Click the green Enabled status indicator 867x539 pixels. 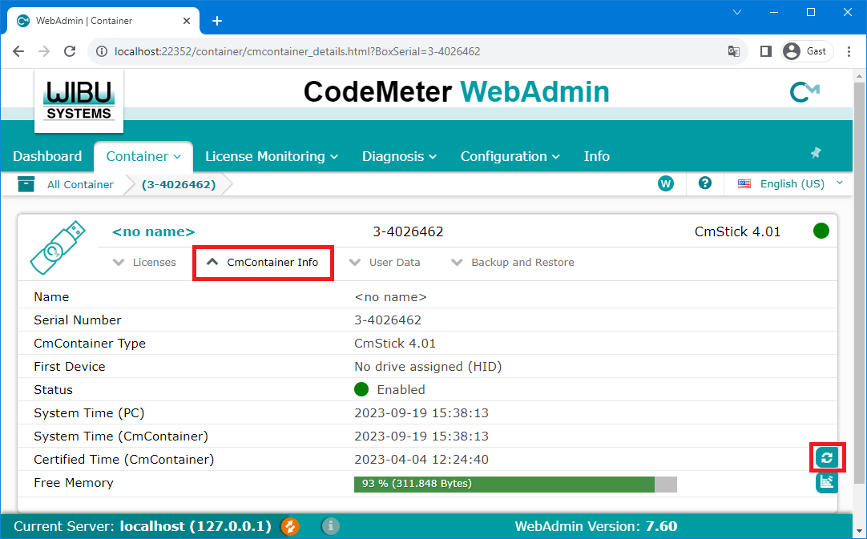[361, 389]
